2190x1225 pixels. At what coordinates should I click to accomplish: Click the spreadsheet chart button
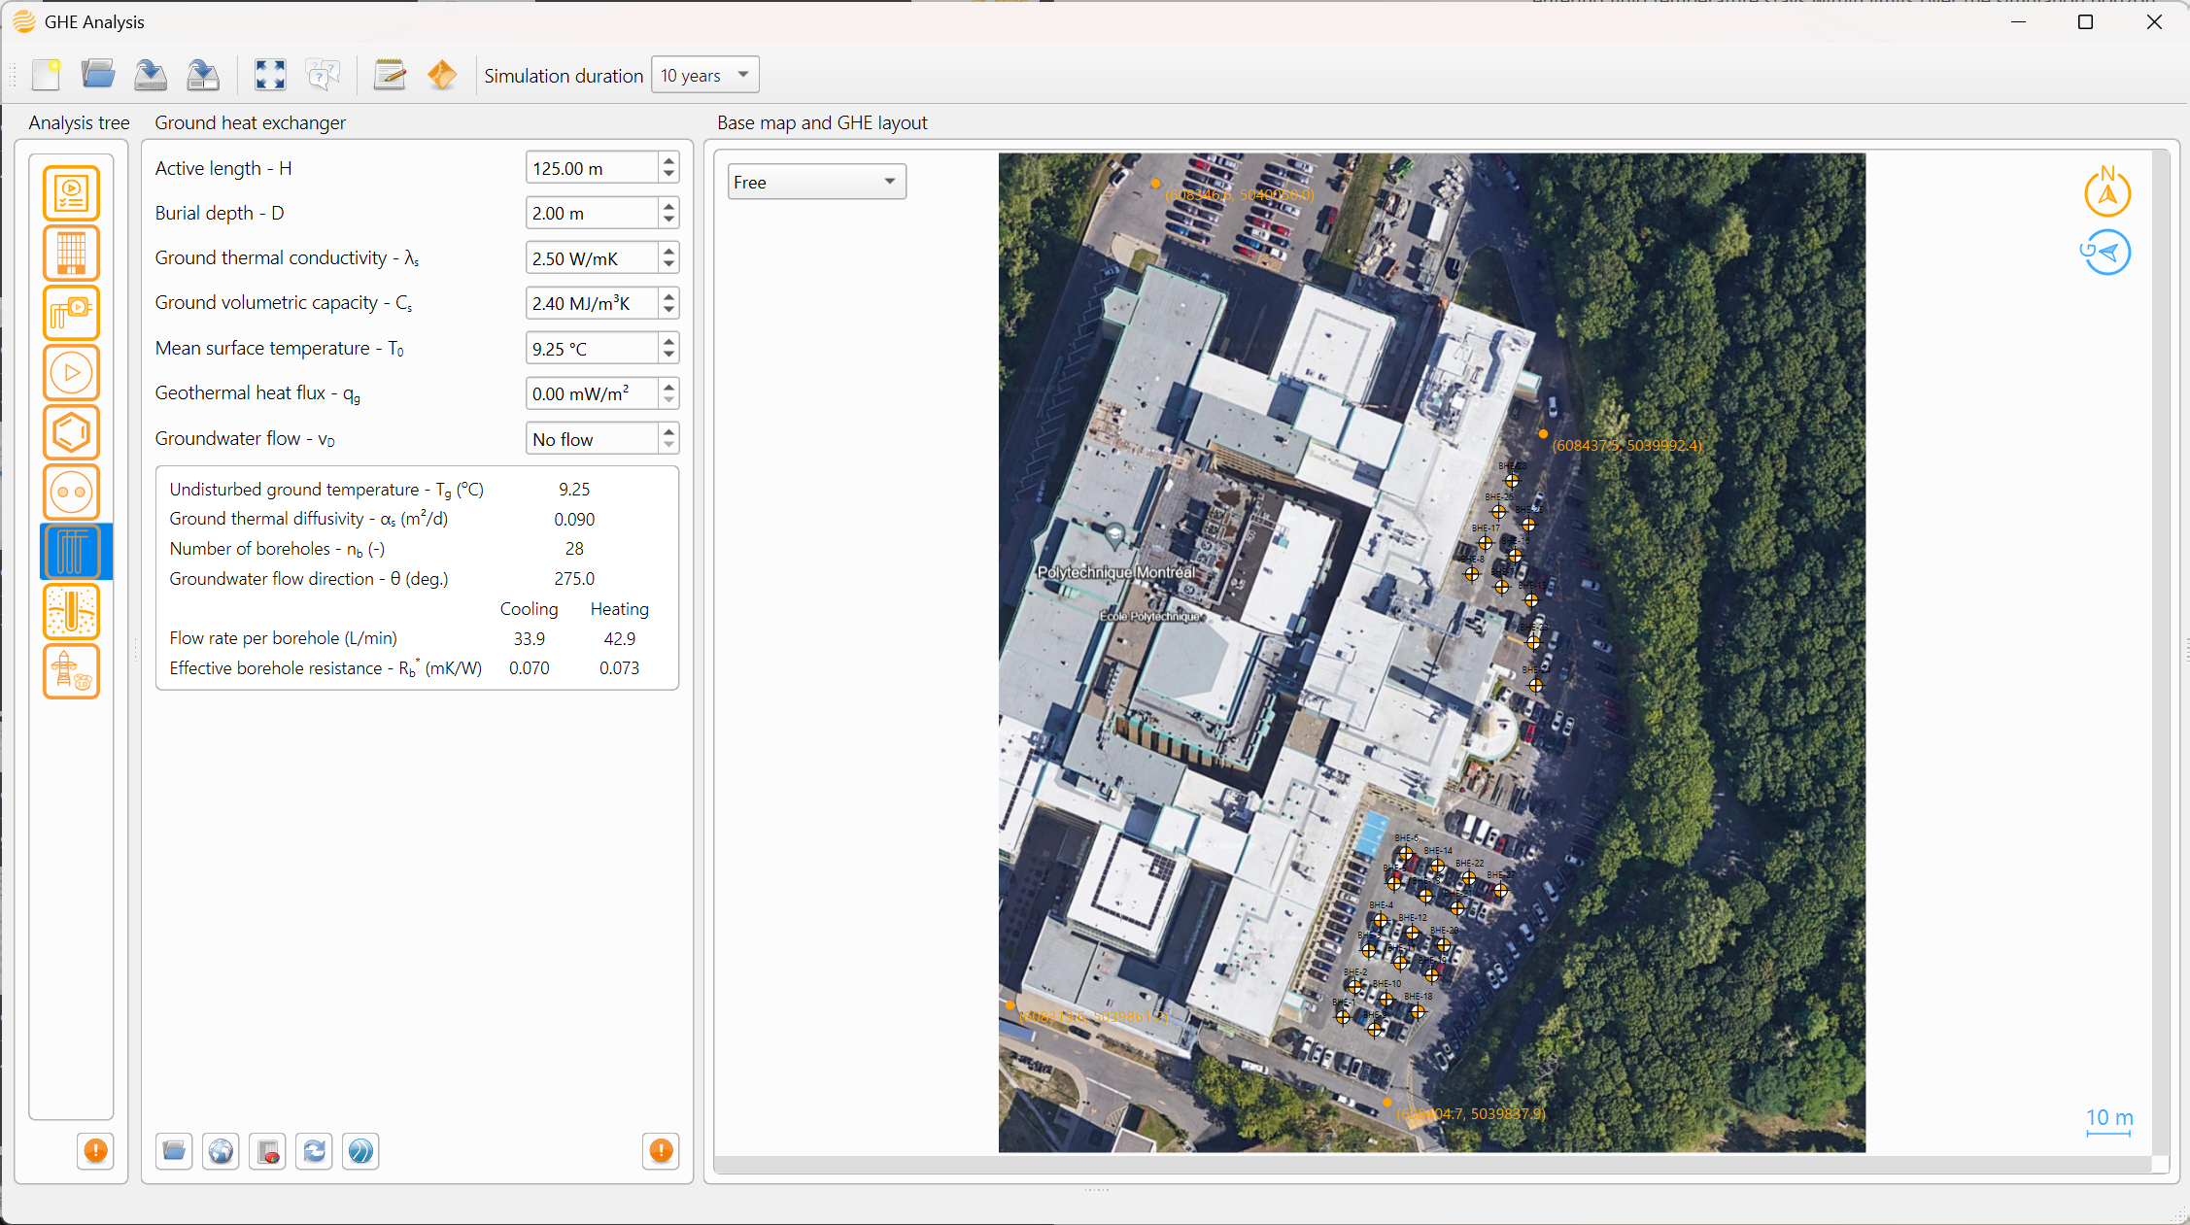pos(267,1151)
